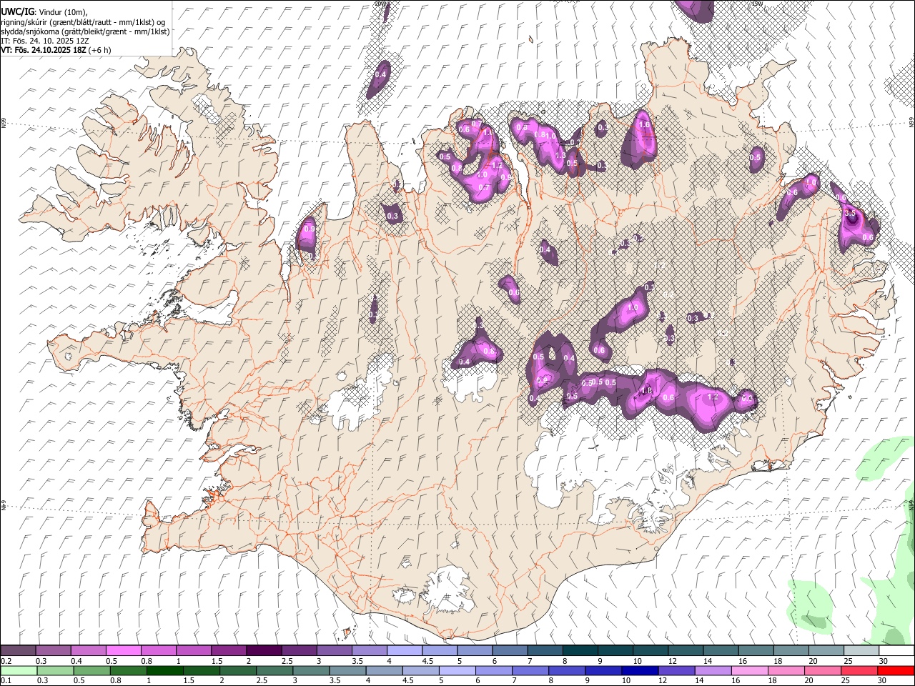Click the top-row legend swatch between 0.3 and 0.4

pyautogui.click(x=54, y=651)
